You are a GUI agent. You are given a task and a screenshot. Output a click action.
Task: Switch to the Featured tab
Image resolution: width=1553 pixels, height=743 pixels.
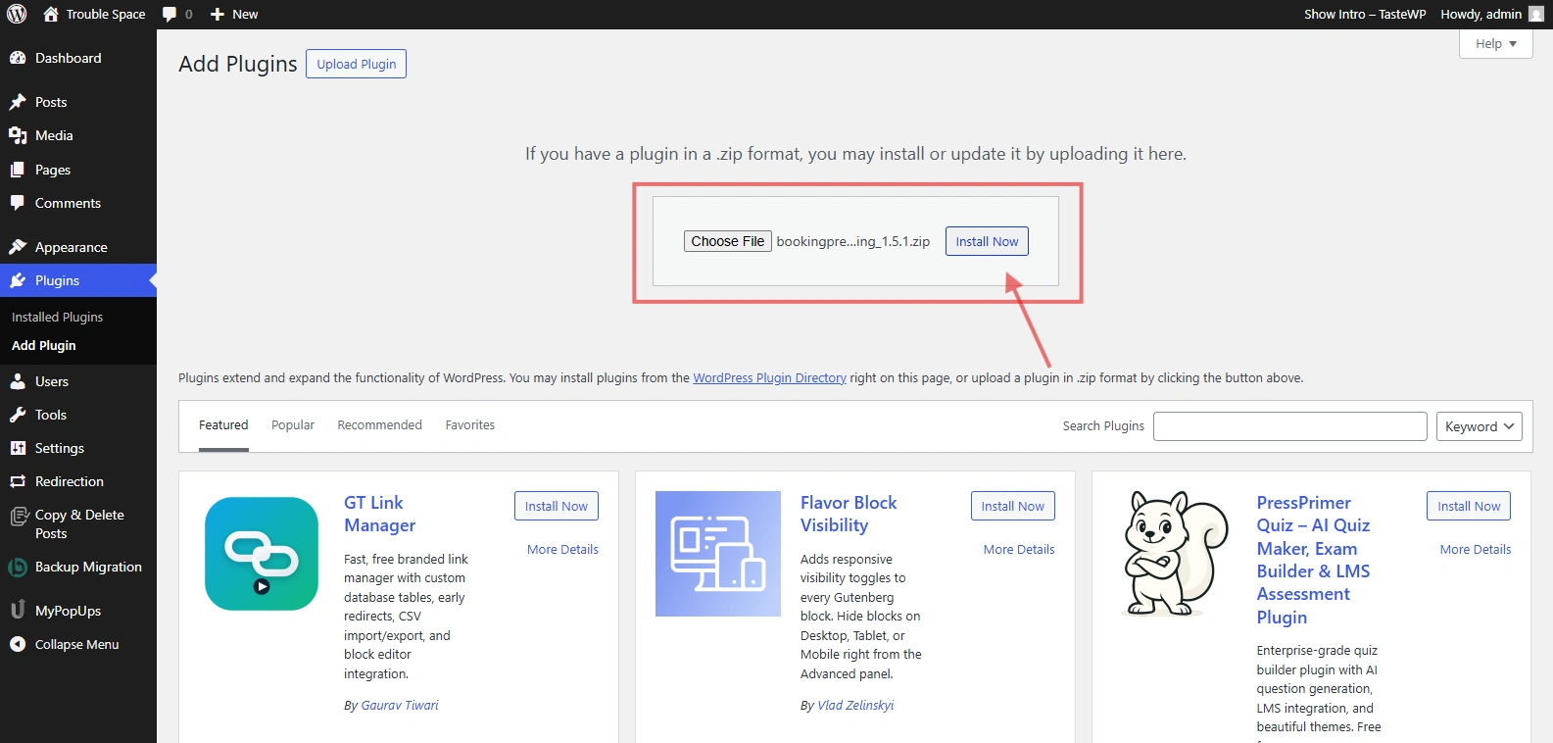click(223, 425)
